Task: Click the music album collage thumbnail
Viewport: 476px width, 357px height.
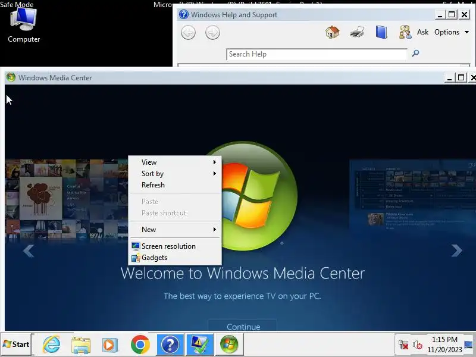Action: 66,200
